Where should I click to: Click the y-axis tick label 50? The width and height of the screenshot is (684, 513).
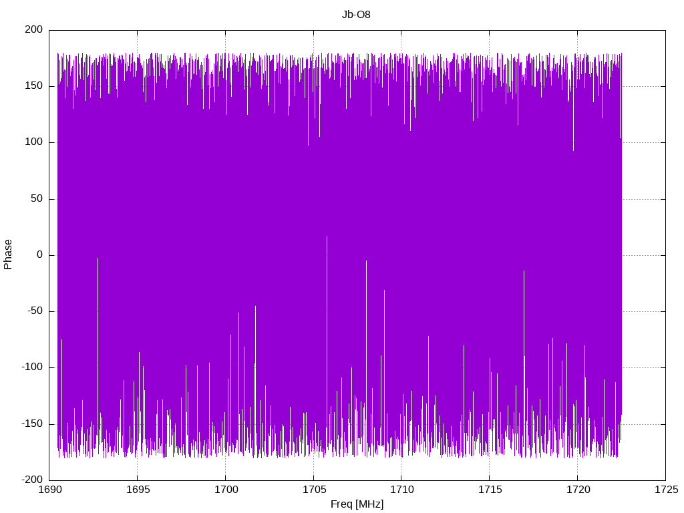point(37,198)
